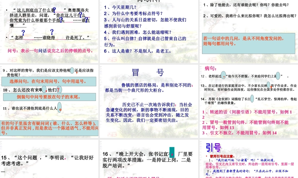Click the blue box text '若一句话中的几问,是从不同角度发问的'
The width and height of the screenshot is (298, 178).
[243, 41]
